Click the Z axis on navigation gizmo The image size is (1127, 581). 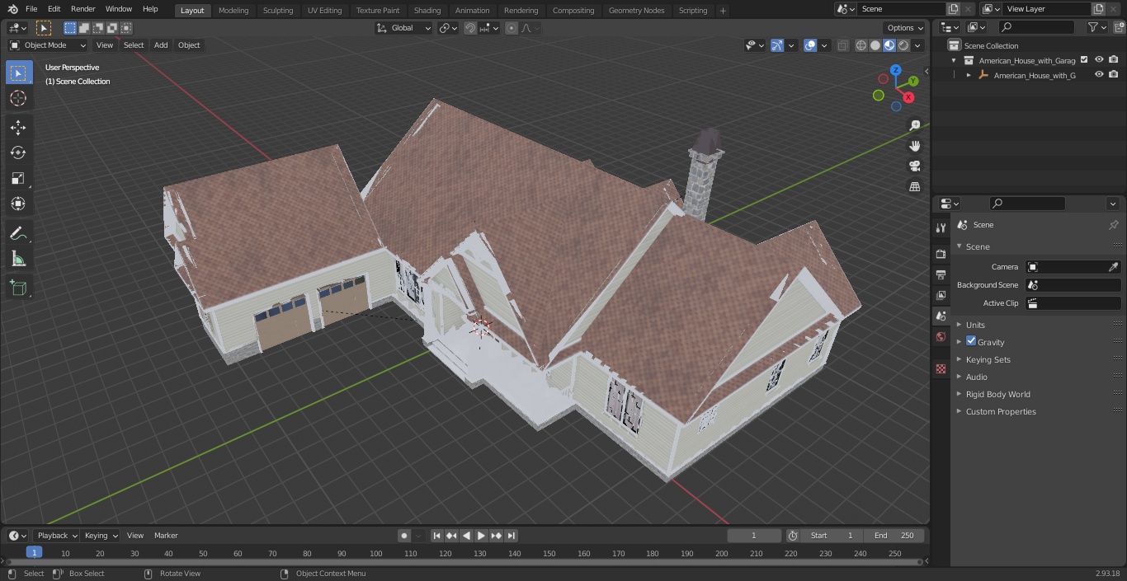[896, 70]
